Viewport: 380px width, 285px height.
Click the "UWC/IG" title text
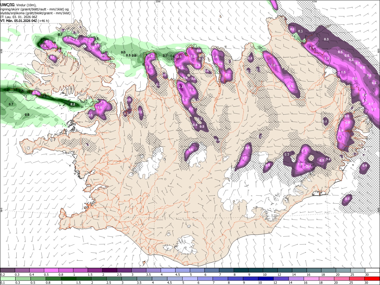7,5
